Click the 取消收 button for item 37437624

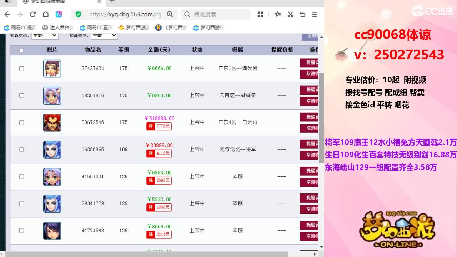point(309,74)
